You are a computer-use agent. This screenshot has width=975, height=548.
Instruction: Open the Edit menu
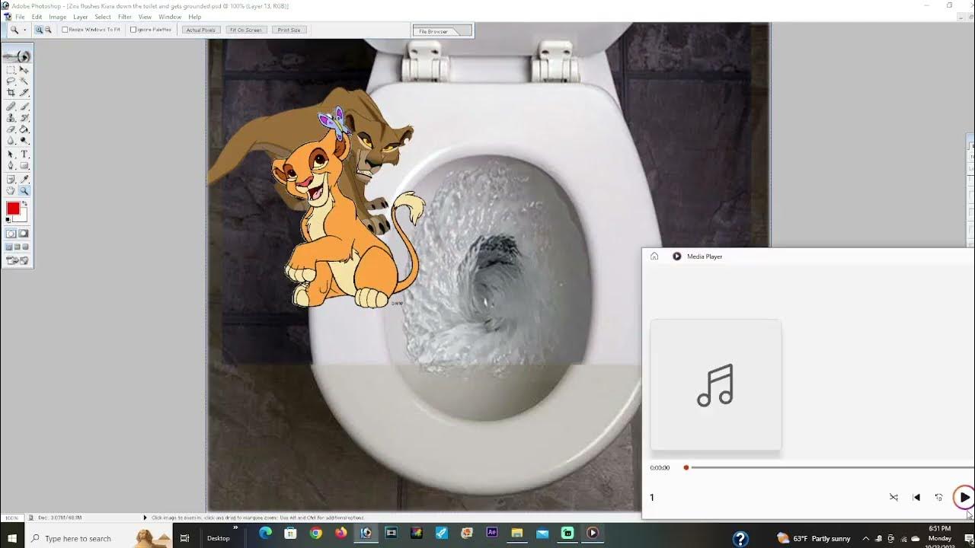(37, 17)
